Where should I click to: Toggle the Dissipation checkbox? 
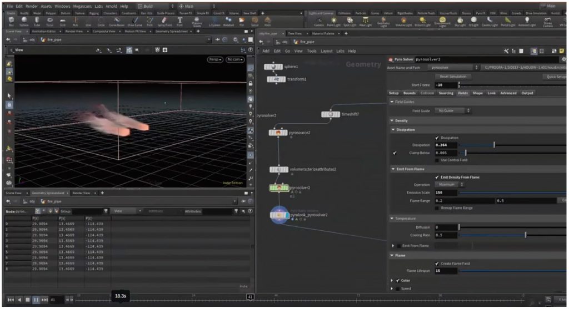[x=437, y=138]
